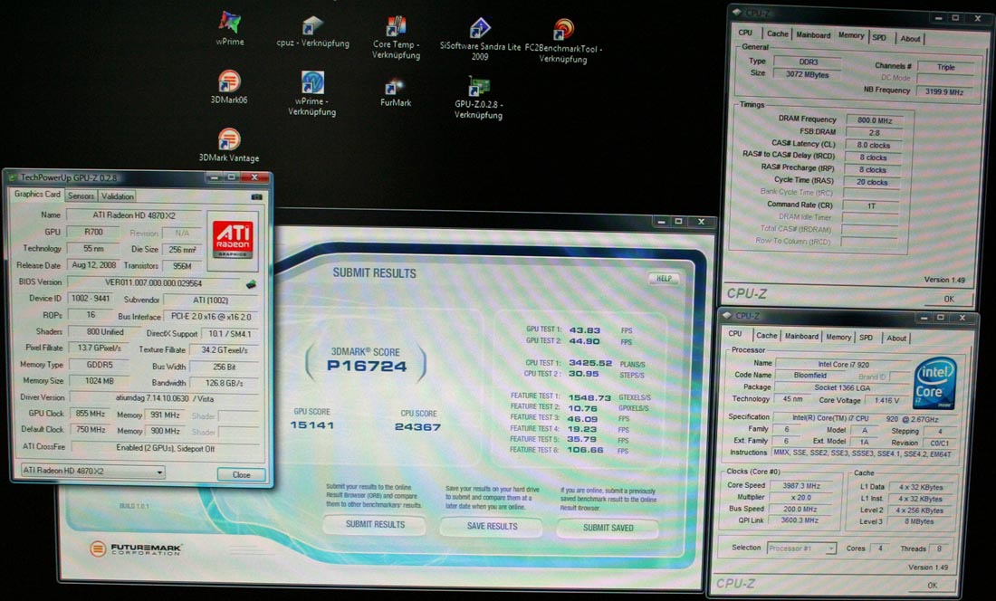Viewport: 996px width, 601px height.
Task: Click the BIOS Version field in GPU-Z
Action: pyautogui.click(x=154, y=283)
